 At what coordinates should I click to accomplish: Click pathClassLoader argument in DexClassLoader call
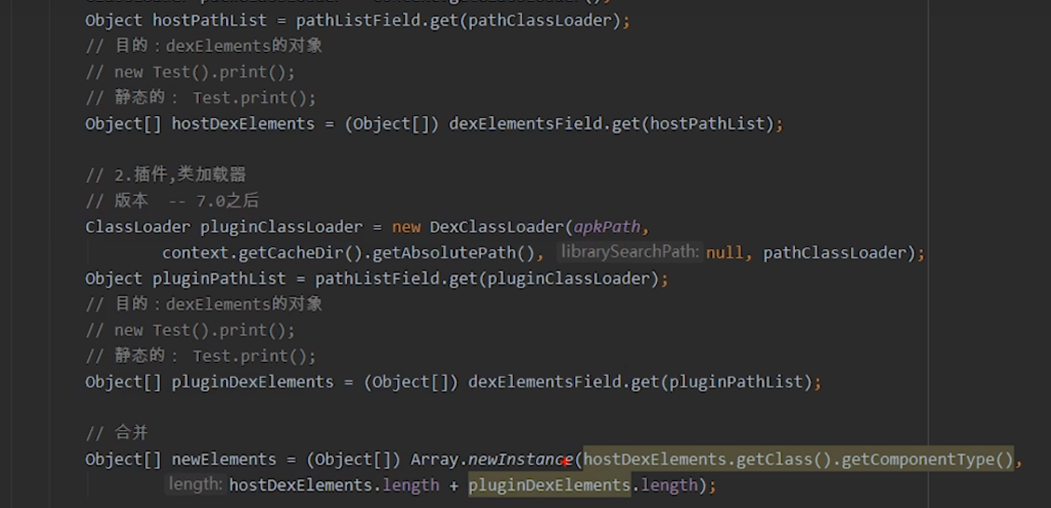point(835,253)
